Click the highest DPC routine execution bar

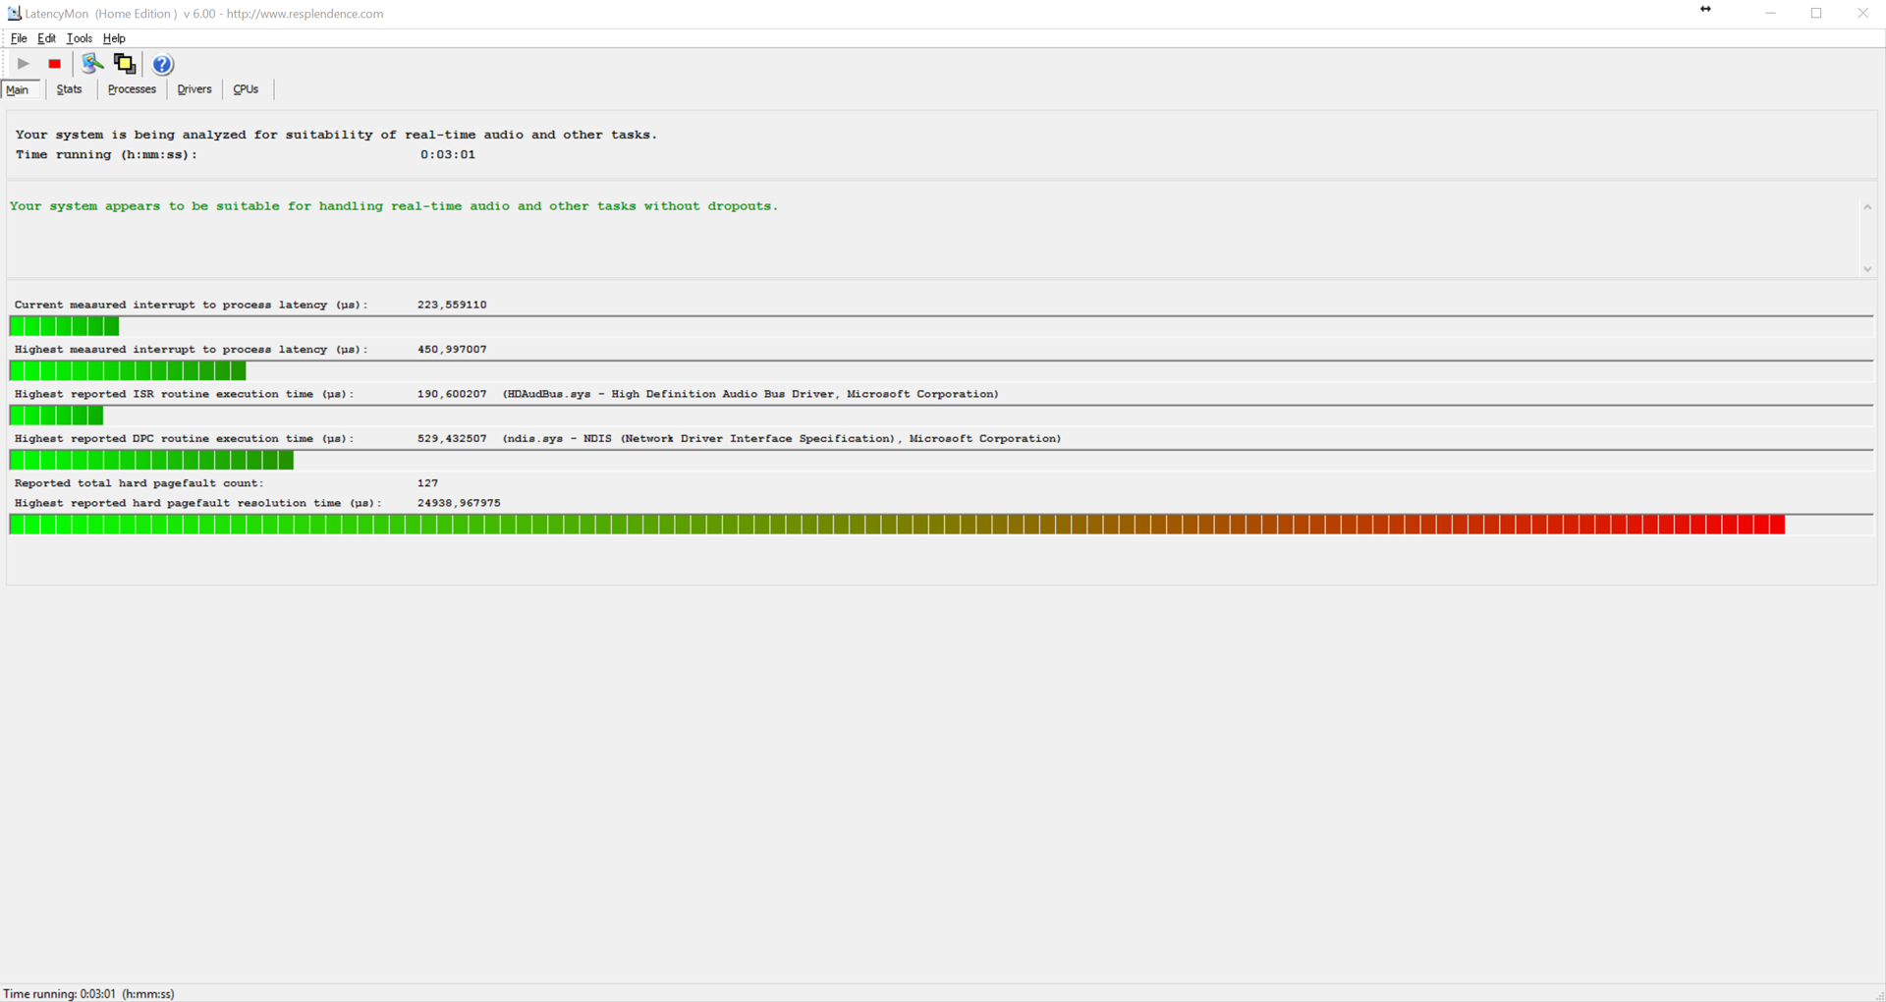click(x=151, y=461)
